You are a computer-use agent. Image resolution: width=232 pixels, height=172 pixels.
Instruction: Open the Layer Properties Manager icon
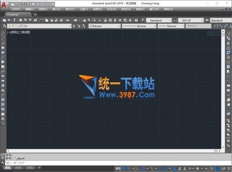pyautogui.click(x=5, y=26)
